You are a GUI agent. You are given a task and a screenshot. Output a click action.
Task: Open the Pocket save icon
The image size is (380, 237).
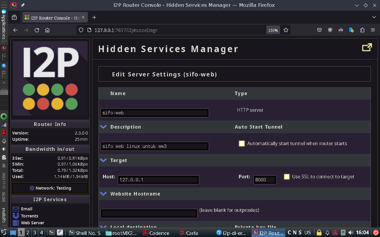tap(319, 30)
